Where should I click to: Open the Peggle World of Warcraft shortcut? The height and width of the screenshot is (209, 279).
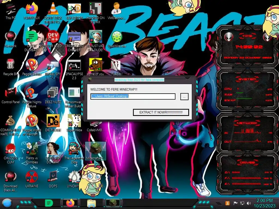point(32,125)
